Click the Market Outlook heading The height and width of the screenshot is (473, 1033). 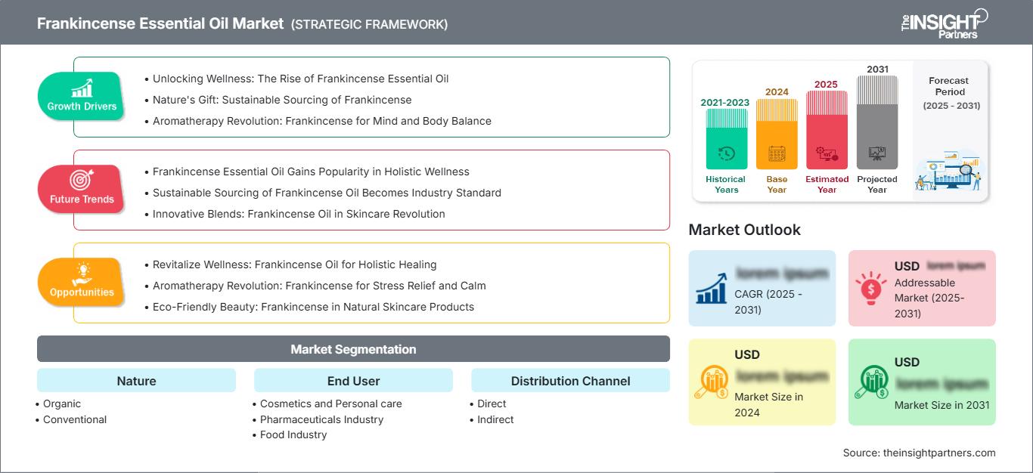(744, 230)
